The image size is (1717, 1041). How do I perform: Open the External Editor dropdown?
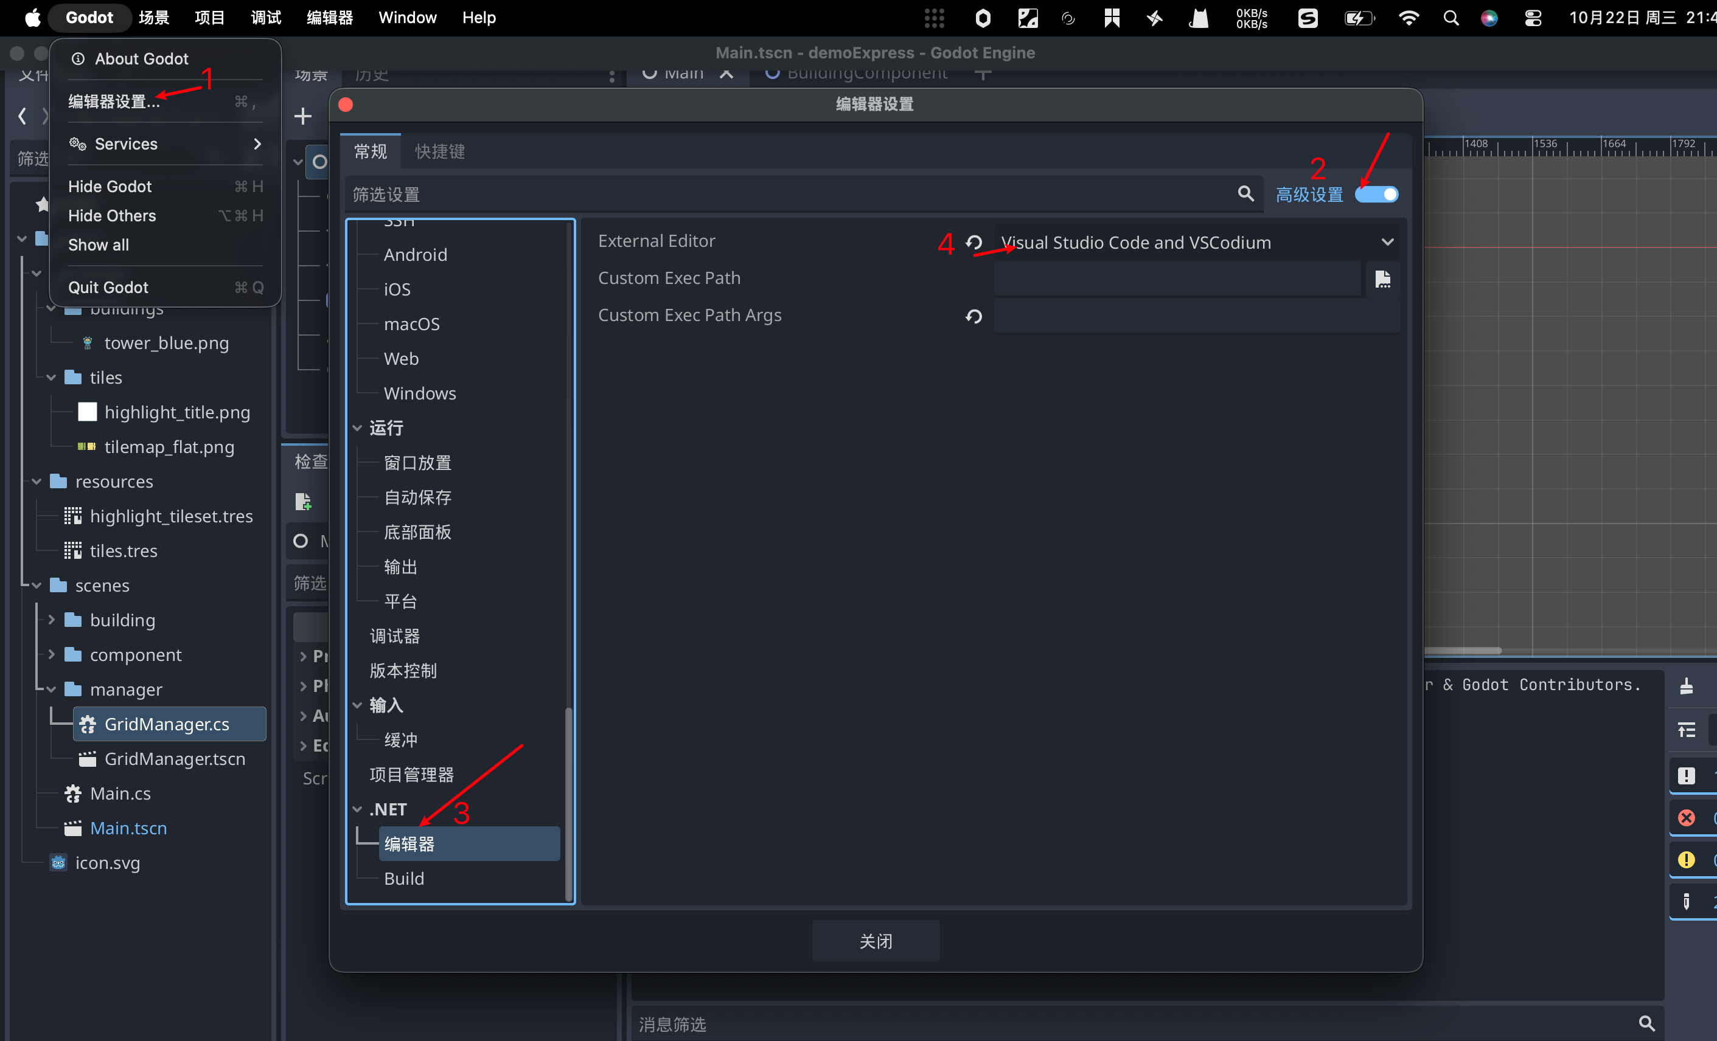pos(1196,243)
